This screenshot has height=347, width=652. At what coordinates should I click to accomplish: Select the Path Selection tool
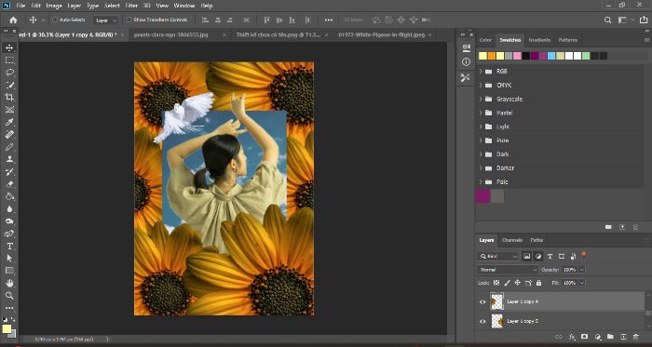(9, 259)
